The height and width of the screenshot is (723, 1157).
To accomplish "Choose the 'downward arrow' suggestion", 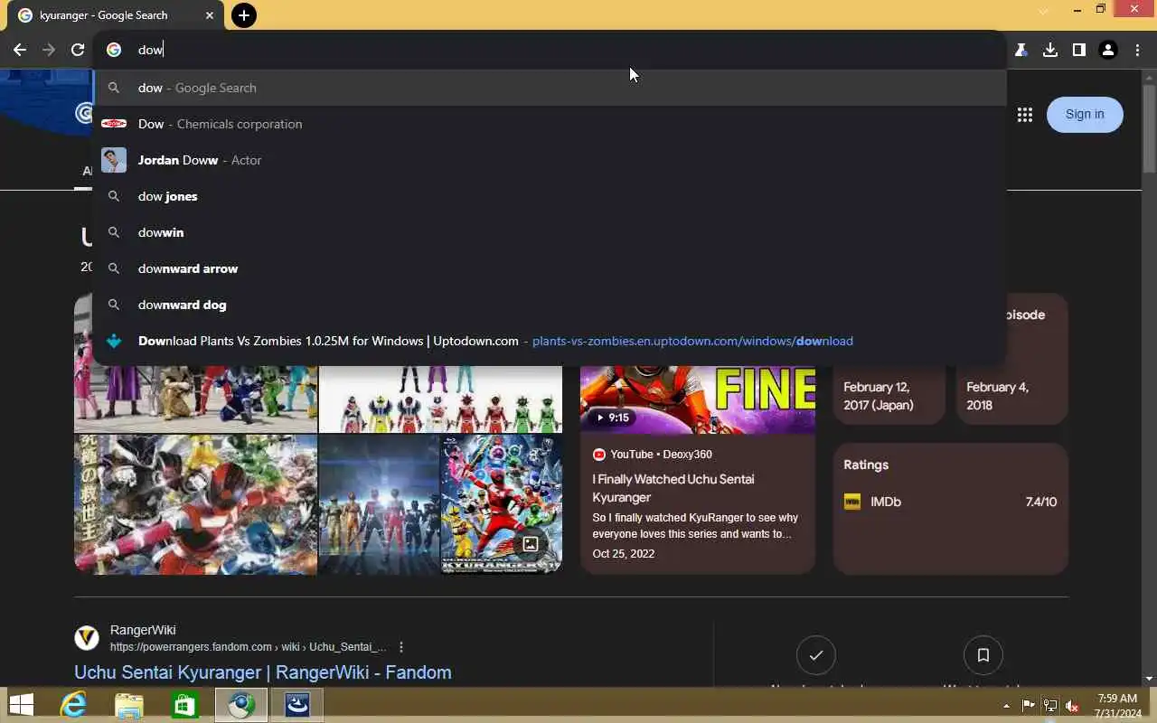I will coord(550,268).
